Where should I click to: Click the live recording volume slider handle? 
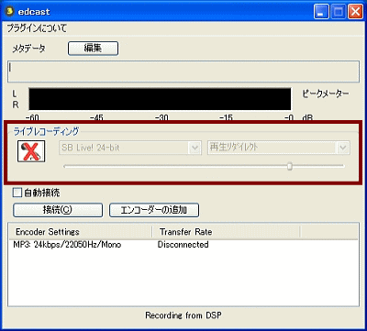tap(289, 166)
